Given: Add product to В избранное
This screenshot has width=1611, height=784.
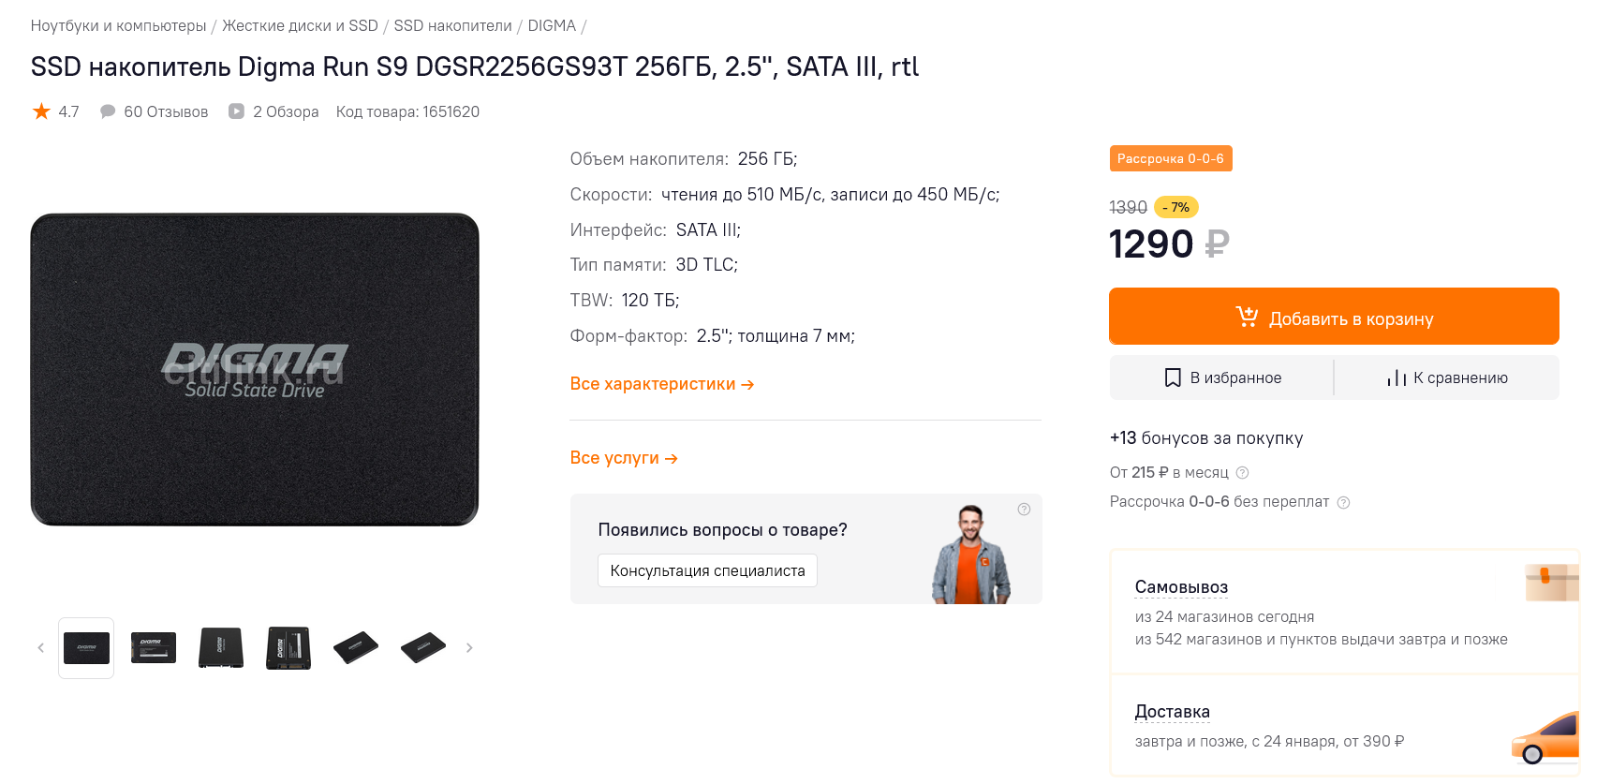Looking at the screenshot, I should [1222, 377].
